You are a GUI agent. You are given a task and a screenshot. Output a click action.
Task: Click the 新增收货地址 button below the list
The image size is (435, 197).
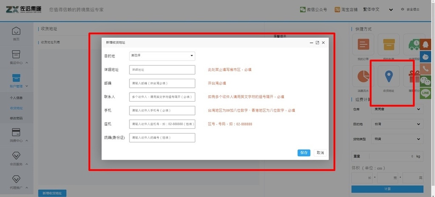click(52, 193)
